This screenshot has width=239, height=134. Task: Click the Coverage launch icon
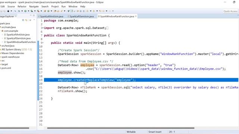[32, 11]
